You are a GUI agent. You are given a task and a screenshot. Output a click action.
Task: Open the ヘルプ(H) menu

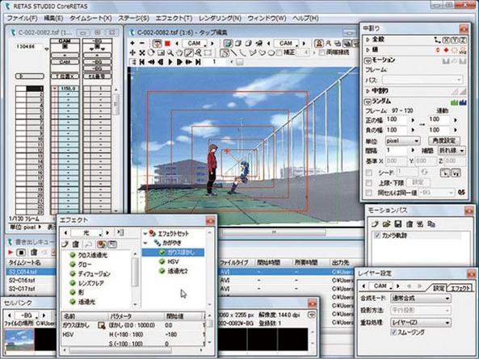click(x=305, y=19)
